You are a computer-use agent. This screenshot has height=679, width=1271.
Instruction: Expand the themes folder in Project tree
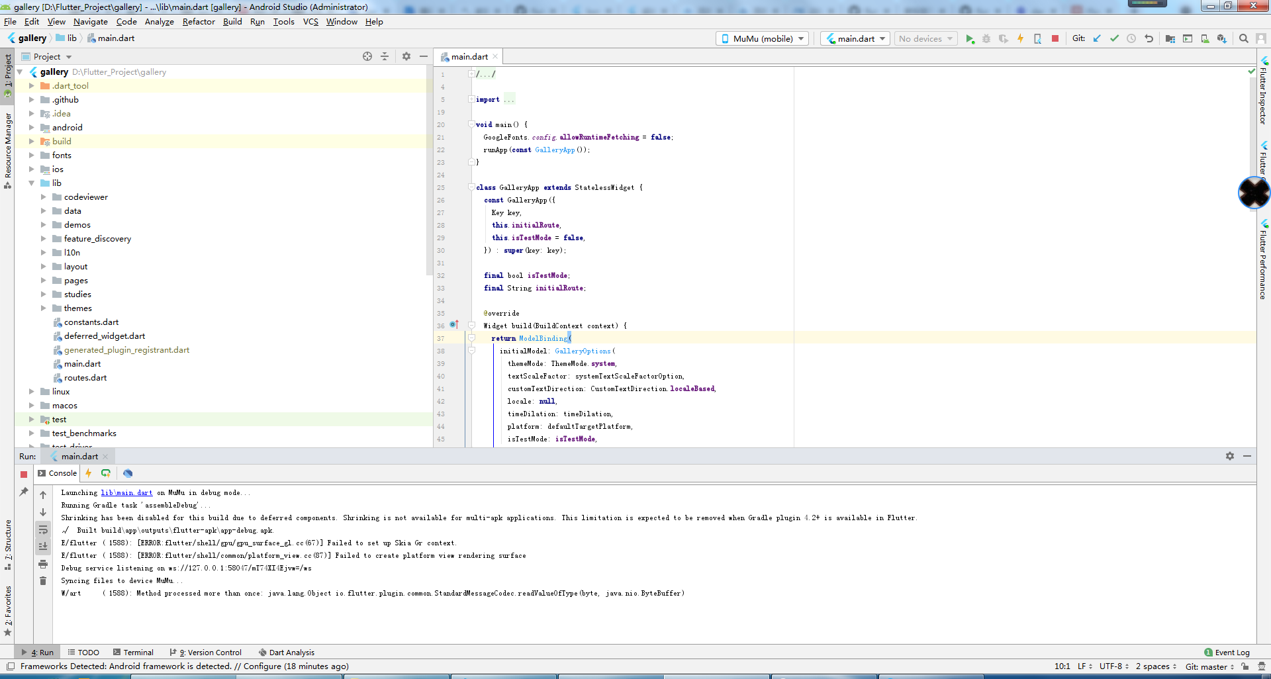44,308
